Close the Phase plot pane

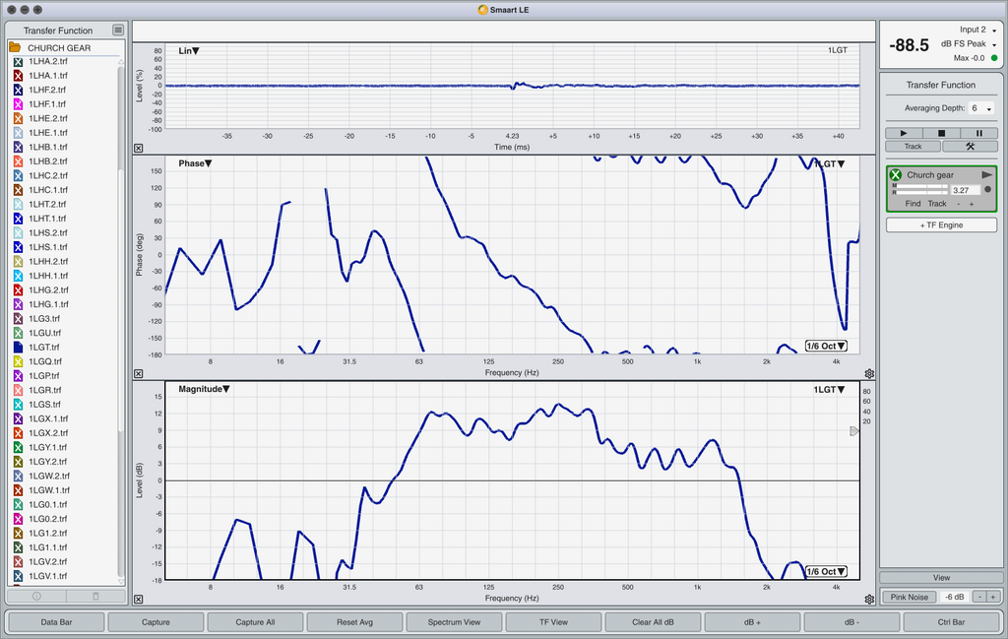pyautogui.click(x=138, y=374)
